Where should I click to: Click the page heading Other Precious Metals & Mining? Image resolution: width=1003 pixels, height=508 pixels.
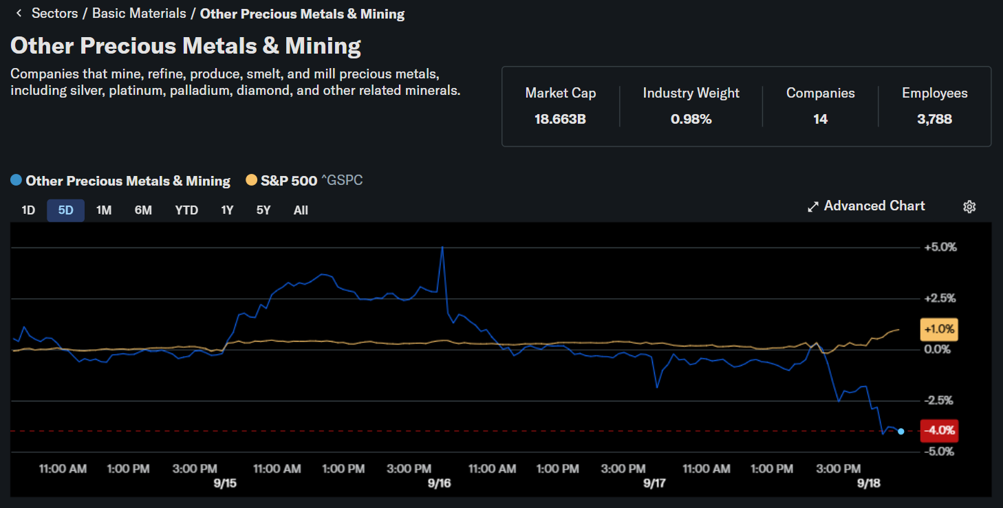[x=186, y=46]
